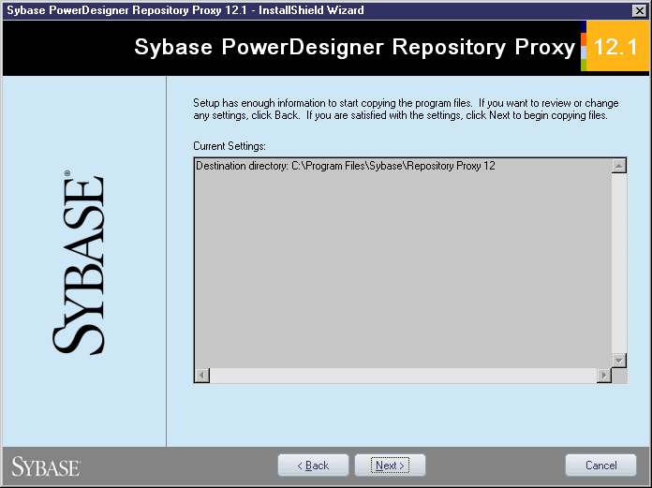652x488 pixels.
Task: Click the settings box left scroll arrow
Action: (202, 376)
